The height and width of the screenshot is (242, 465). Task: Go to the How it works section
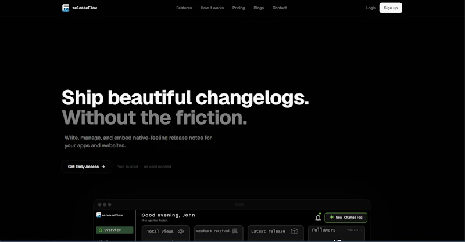pyautogui.click(x=212, y=8)
